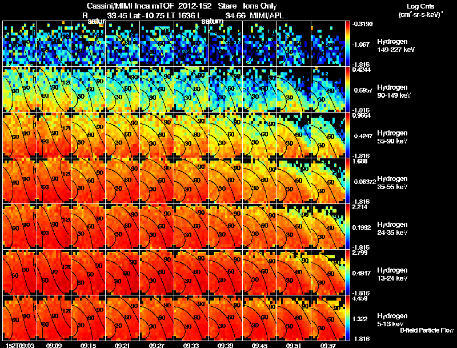
Task: Click the '1.322' scale value
Action: click(360, 319)
